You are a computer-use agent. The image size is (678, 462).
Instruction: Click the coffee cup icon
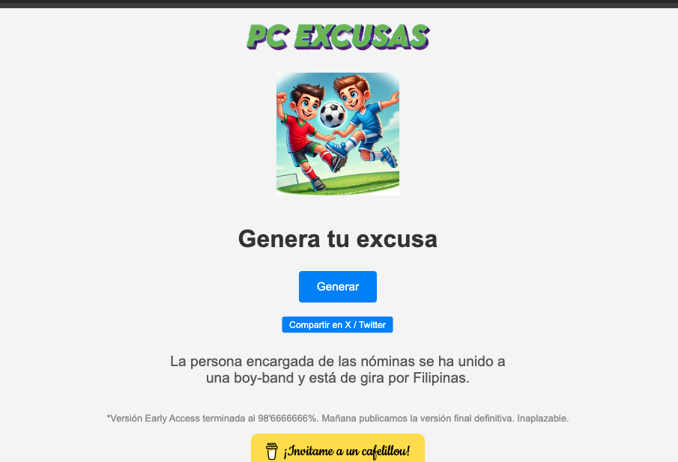271,451
